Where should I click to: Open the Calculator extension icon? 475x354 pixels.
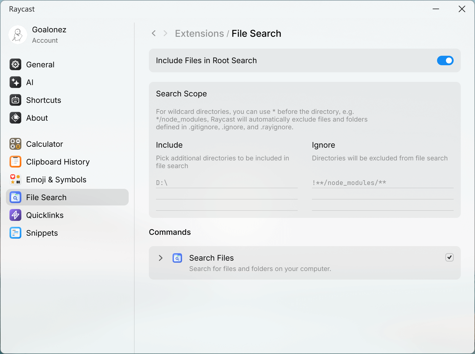[x=15, y=144]
